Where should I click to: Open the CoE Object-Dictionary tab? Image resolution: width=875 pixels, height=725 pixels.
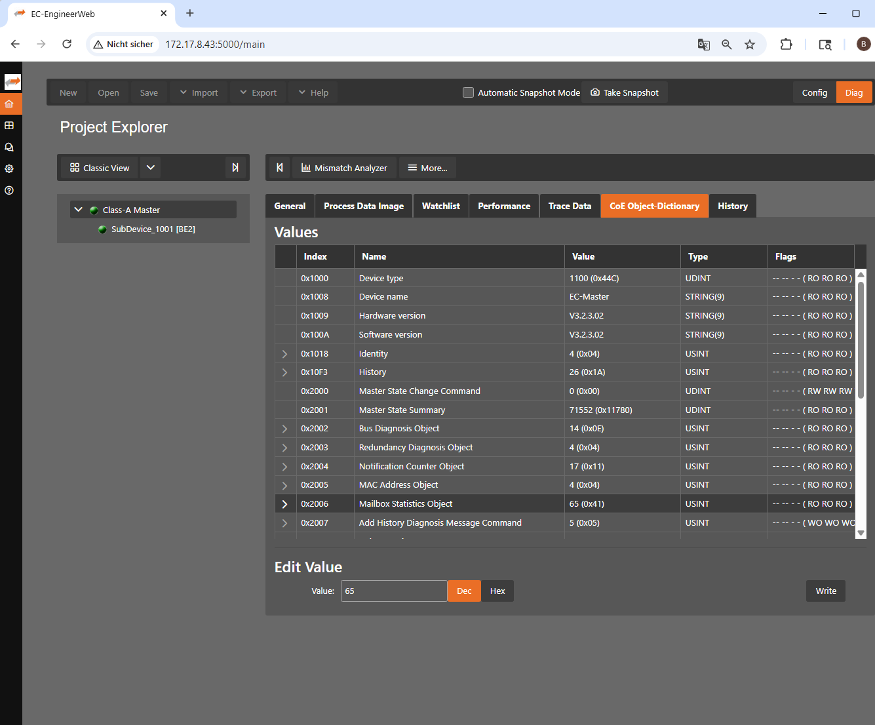pyautogui.click(x=654, y=206)
